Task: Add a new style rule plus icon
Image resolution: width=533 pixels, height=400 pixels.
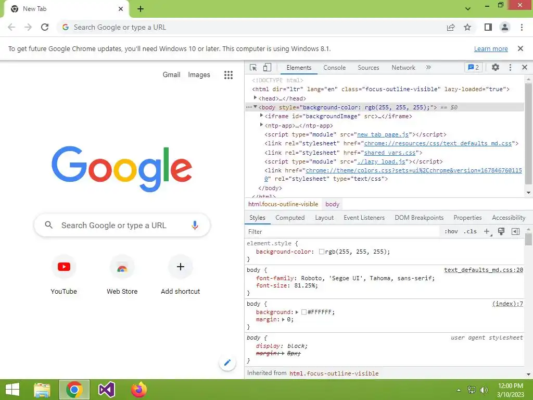Action: [487, 231]
